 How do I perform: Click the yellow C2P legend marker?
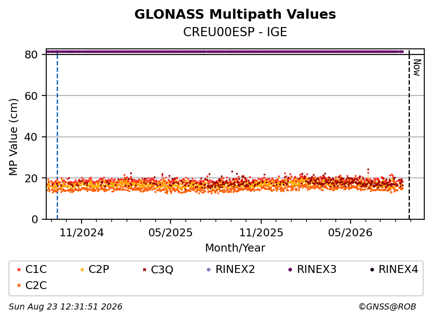tap(82, 270)
